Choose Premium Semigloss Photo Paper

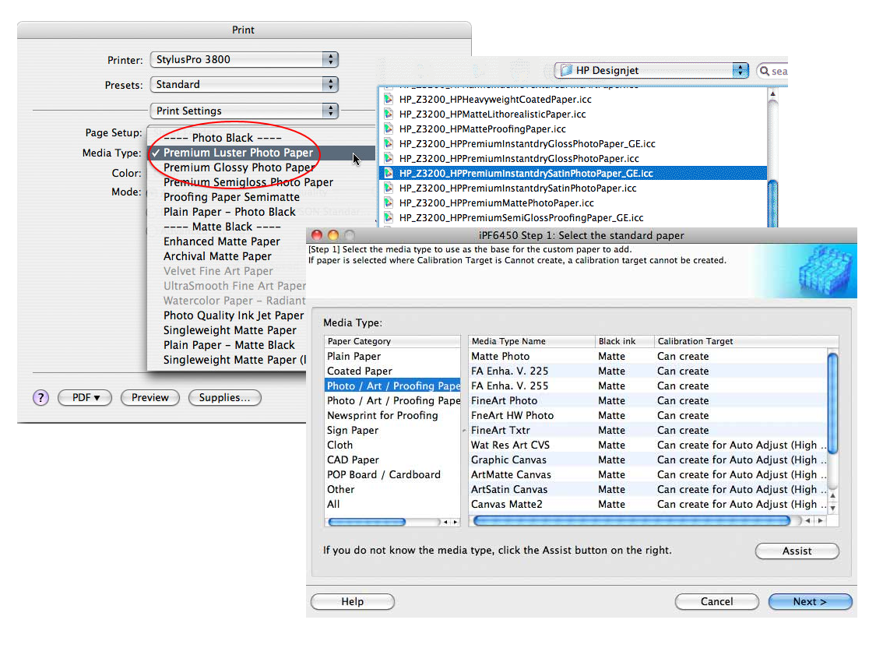pyautogui.click(x=248, y=182)
